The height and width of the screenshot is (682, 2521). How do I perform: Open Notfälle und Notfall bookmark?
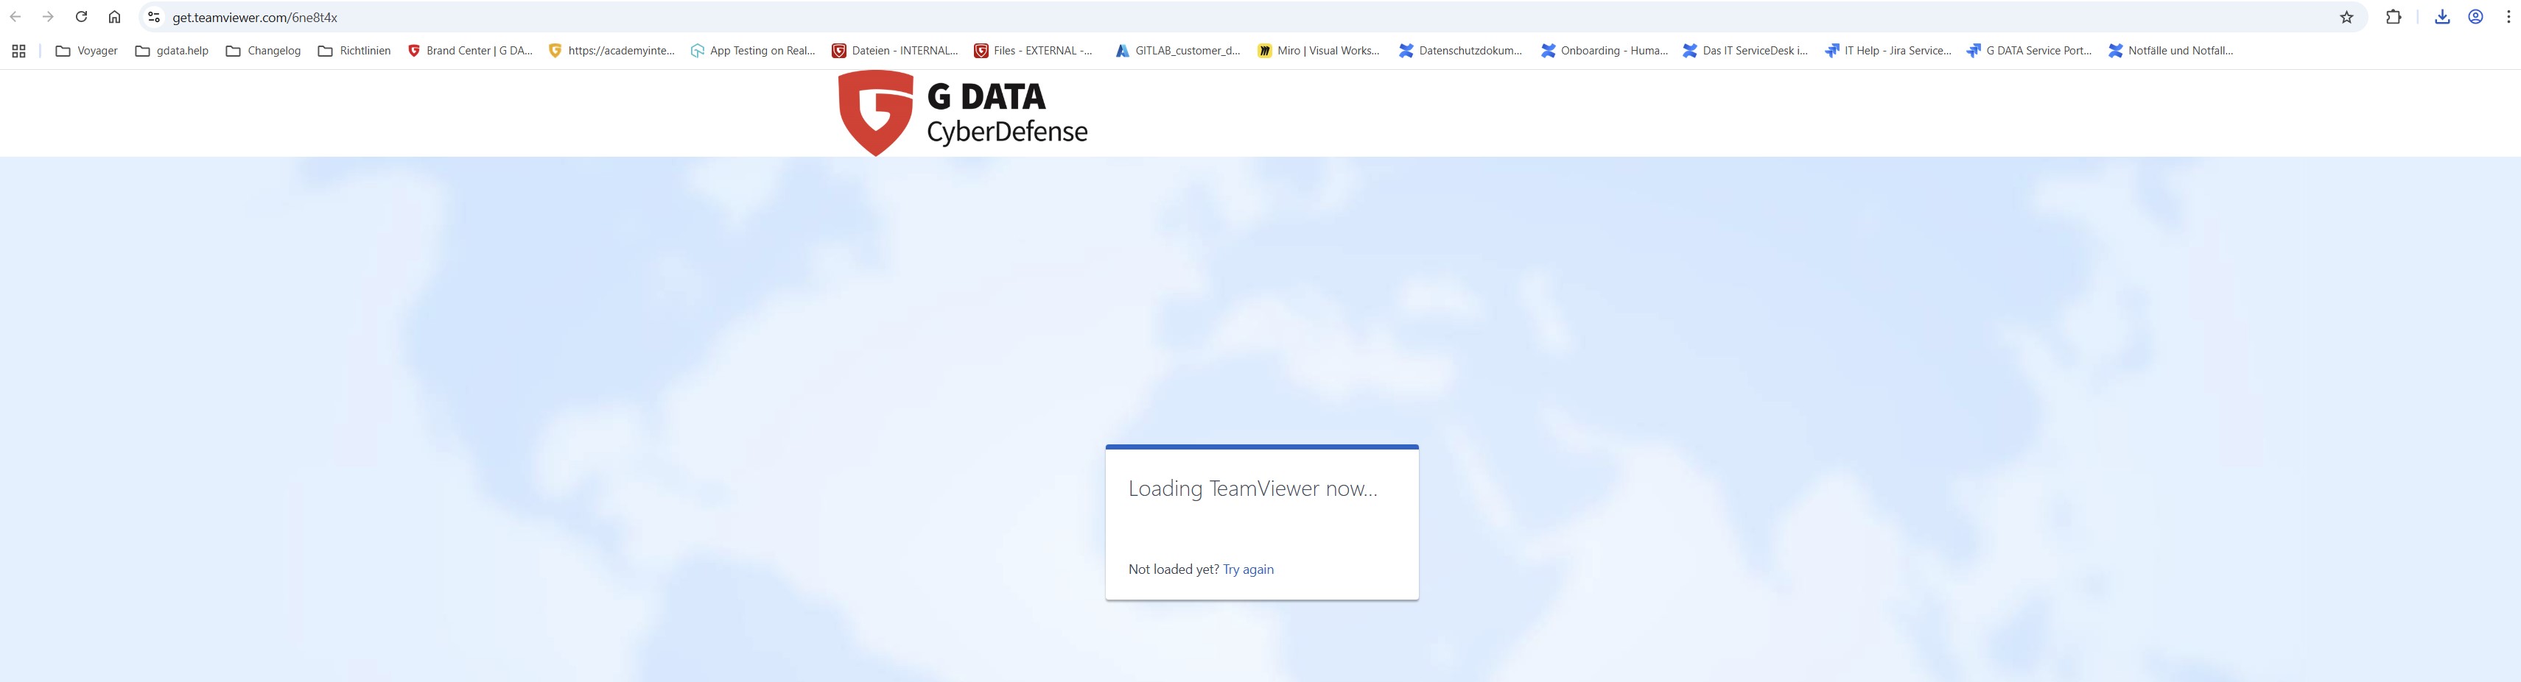[x=2170, y=51]
